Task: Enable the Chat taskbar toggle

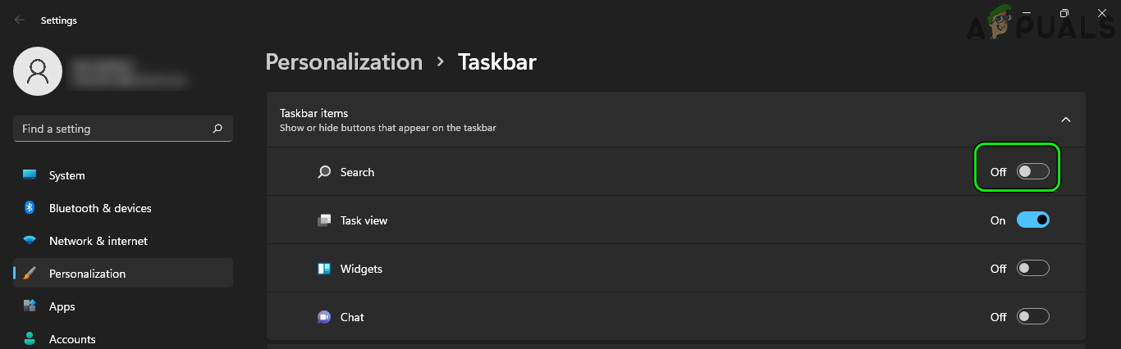Action: coord(1032,317)
